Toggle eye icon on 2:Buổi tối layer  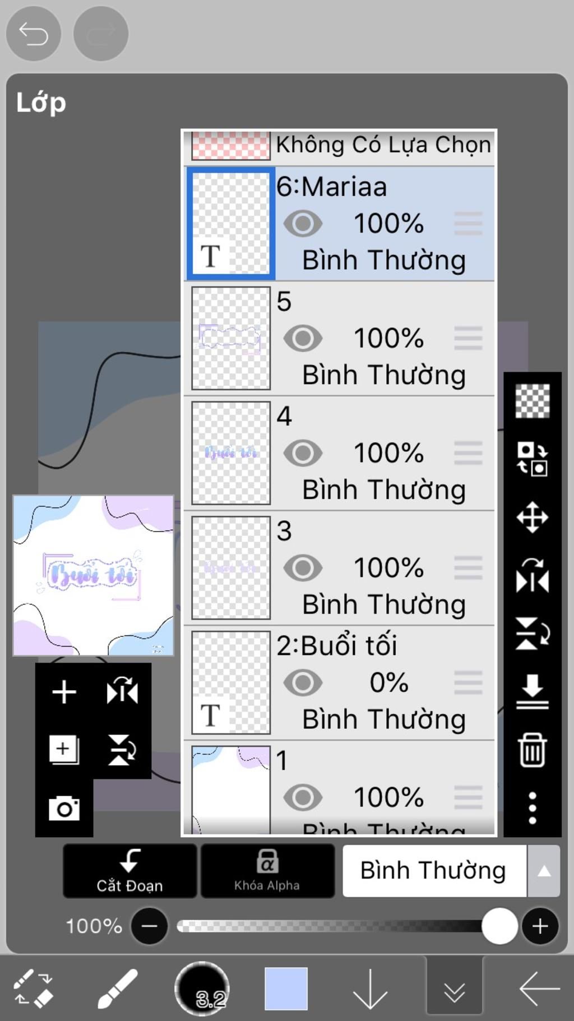click(x=303, y=683)
